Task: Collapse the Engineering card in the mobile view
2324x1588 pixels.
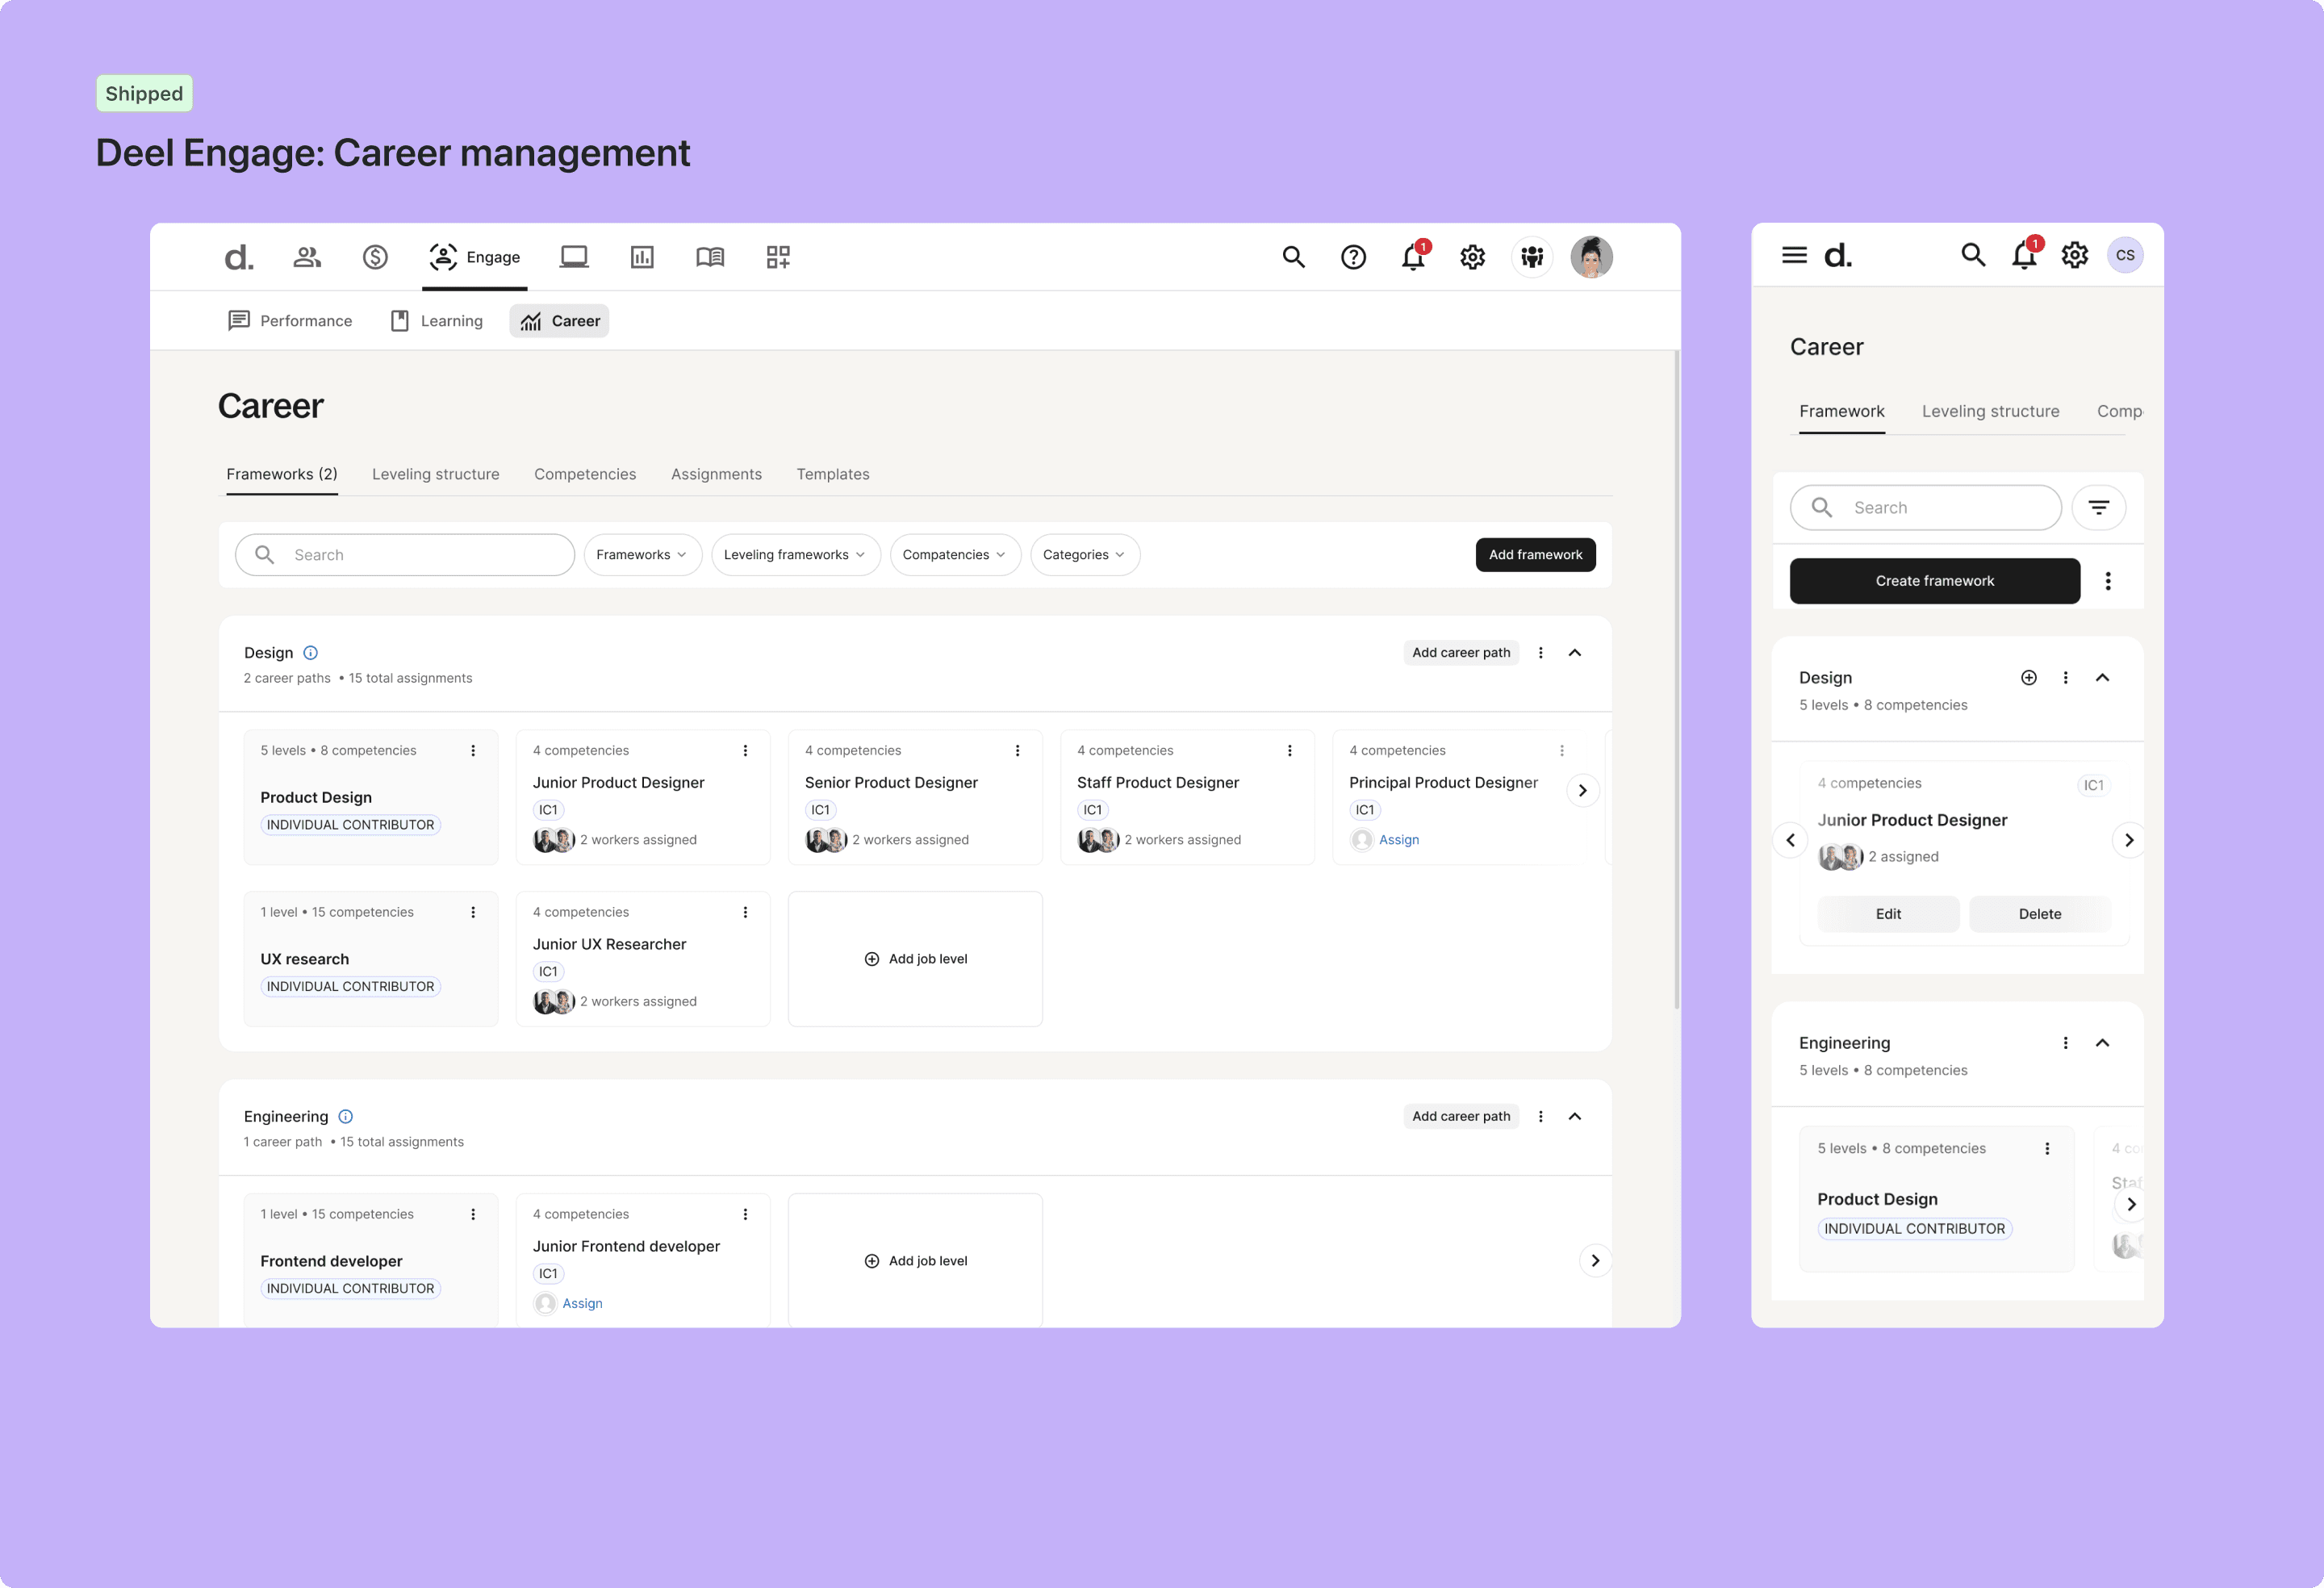Action: tap(2103, 1042)
